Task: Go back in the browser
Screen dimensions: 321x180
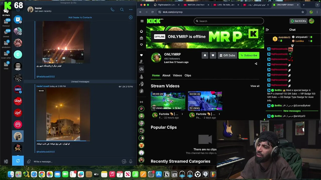Action: click(x=140, y=12)
